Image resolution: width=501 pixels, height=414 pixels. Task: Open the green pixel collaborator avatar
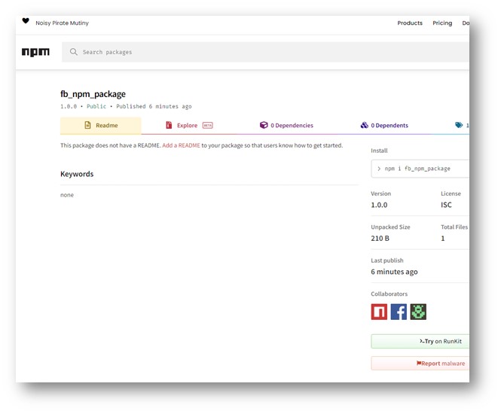pyautogui.click(x=418, y=312)
